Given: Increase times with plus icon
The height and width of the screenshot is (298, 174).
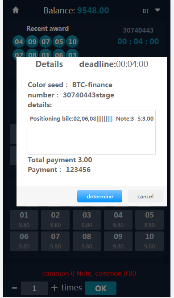Looking at the screenshot, I should pyautogui.click(x=54, y=288).
